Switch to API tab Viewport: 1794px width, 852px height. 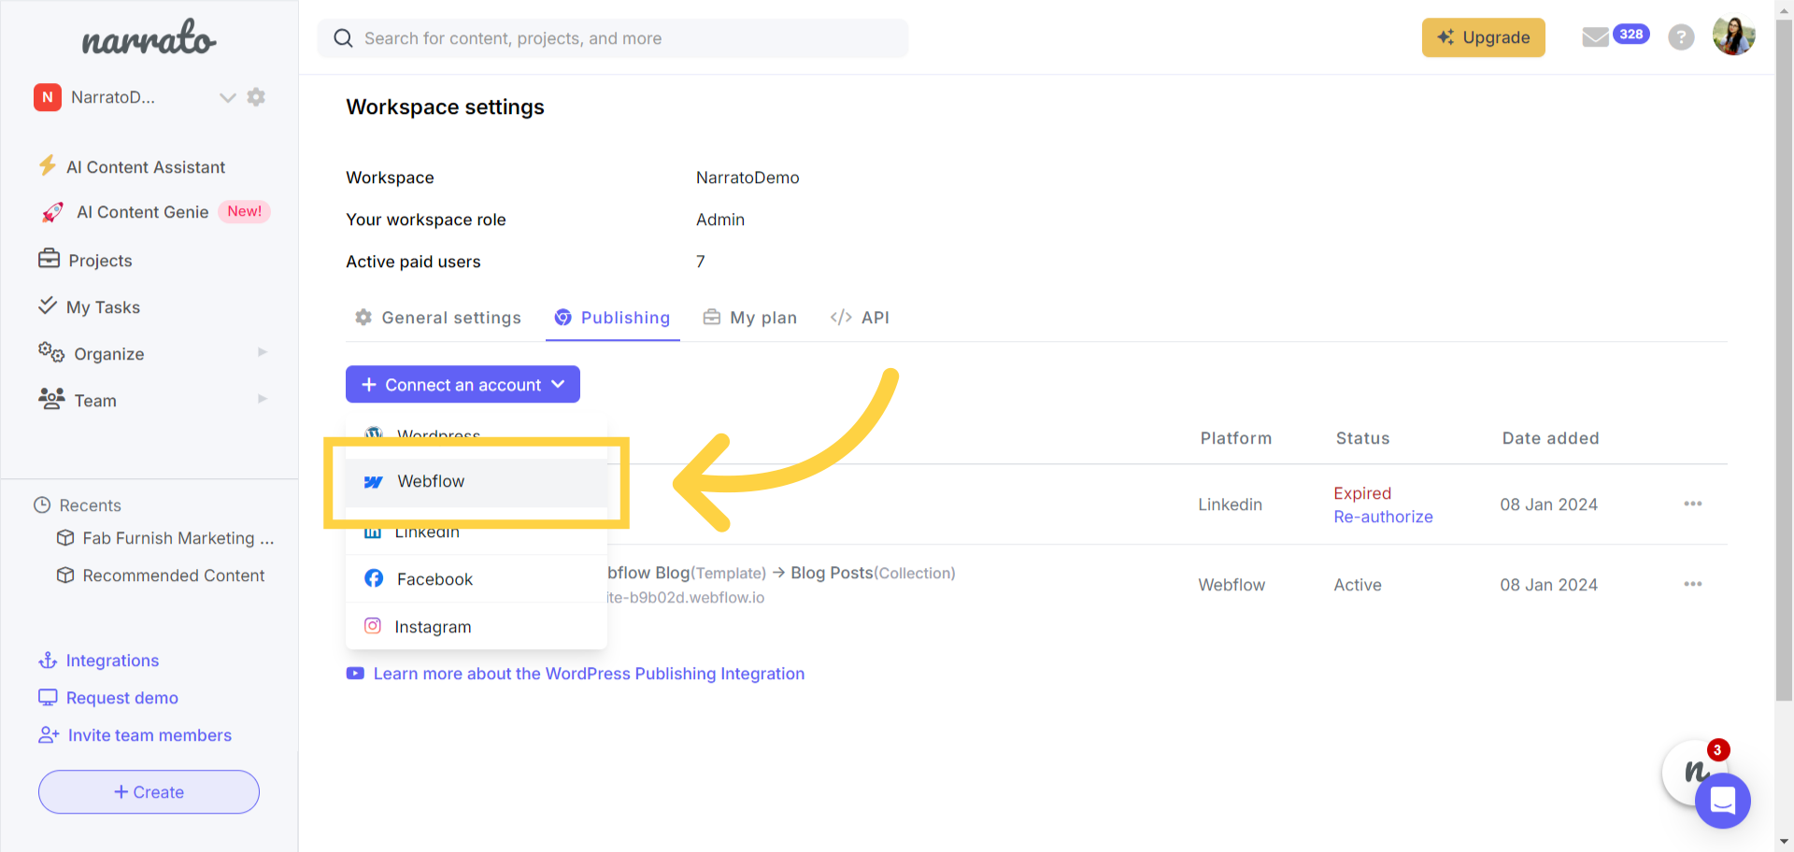click(860, 318)
